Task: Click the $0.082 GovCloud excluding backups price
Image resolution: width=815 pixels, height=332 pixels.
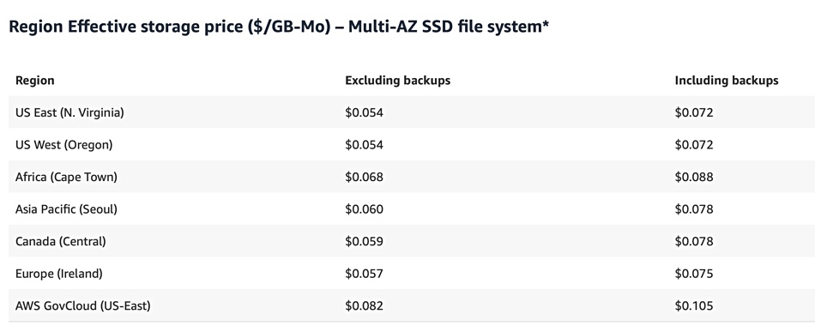Action: 364,305
